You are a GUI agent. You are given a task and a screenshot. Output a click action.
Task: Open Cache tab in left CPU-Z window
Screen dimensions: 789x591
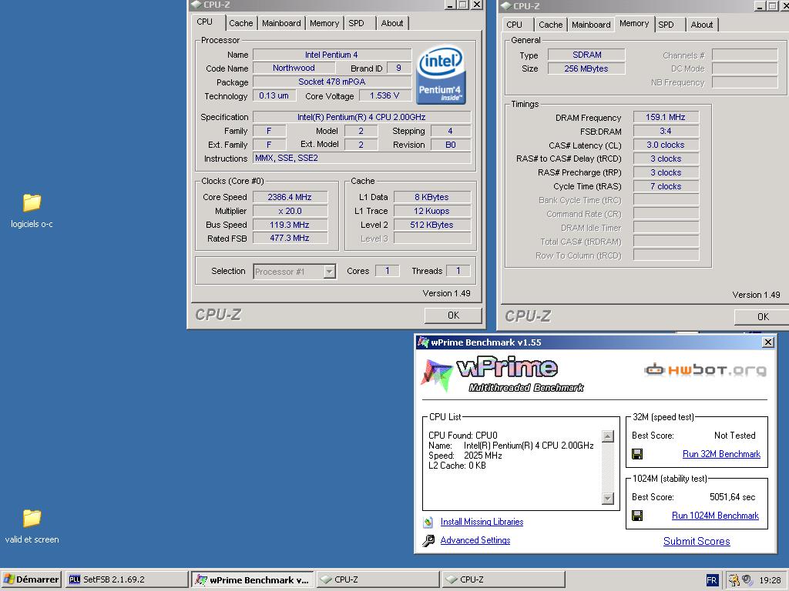tap(241, 23)
